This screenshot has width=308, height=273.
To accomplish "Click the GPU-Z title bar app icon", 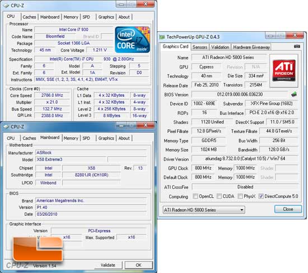I will (162, 37).
